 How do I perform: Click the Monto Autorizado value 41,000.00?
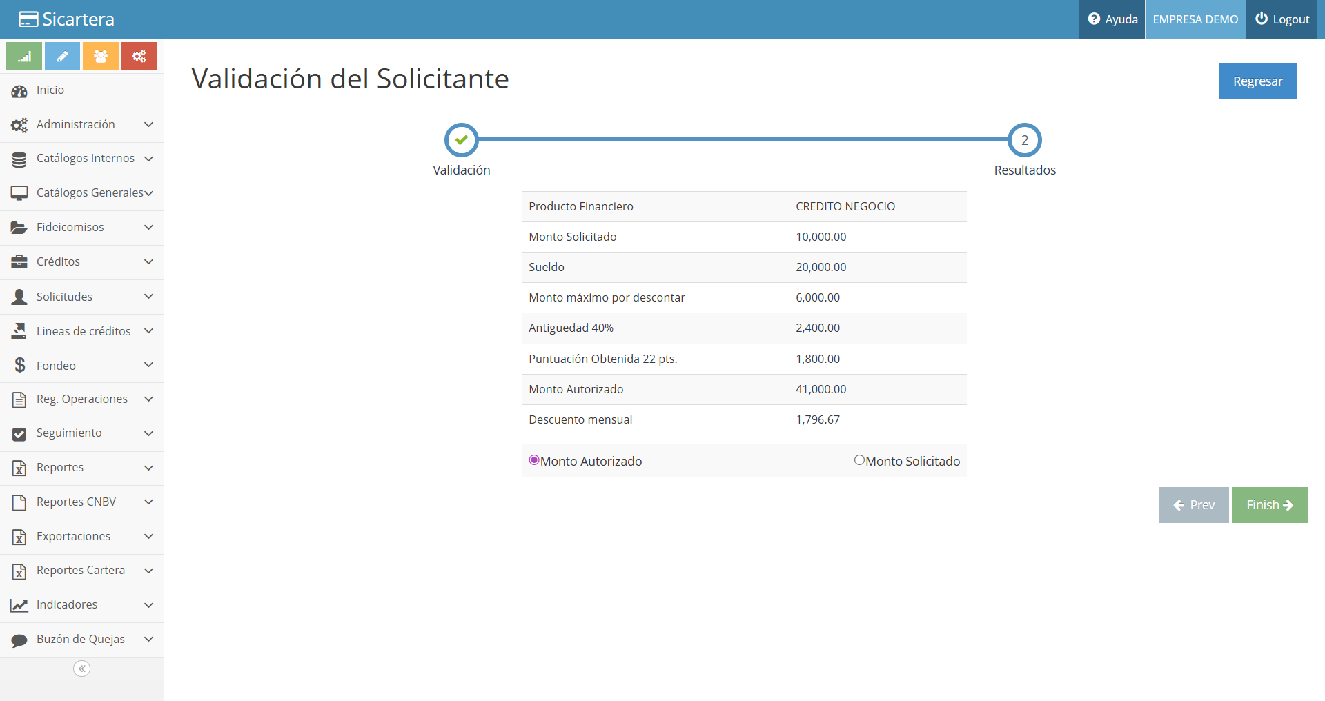coord(821,389)
